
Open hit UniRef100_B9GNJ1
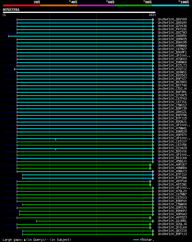[172, 122]
